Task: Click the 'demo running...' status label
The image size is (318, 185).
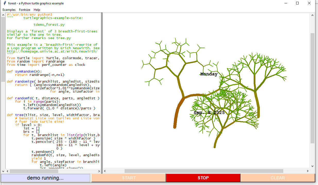Action: click(x=45, y=178)
